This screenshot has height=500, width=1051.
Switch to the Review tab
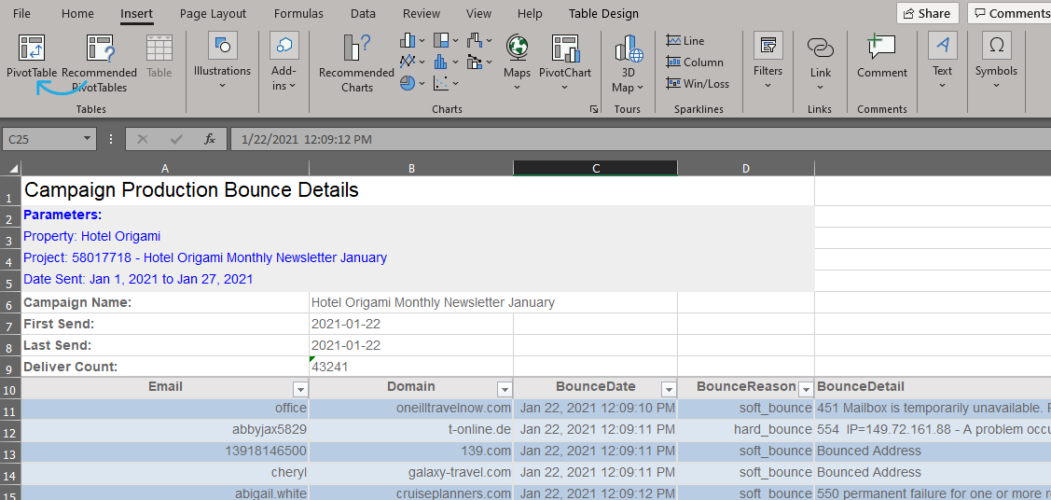pyautogui.click(x=422, y=13)
